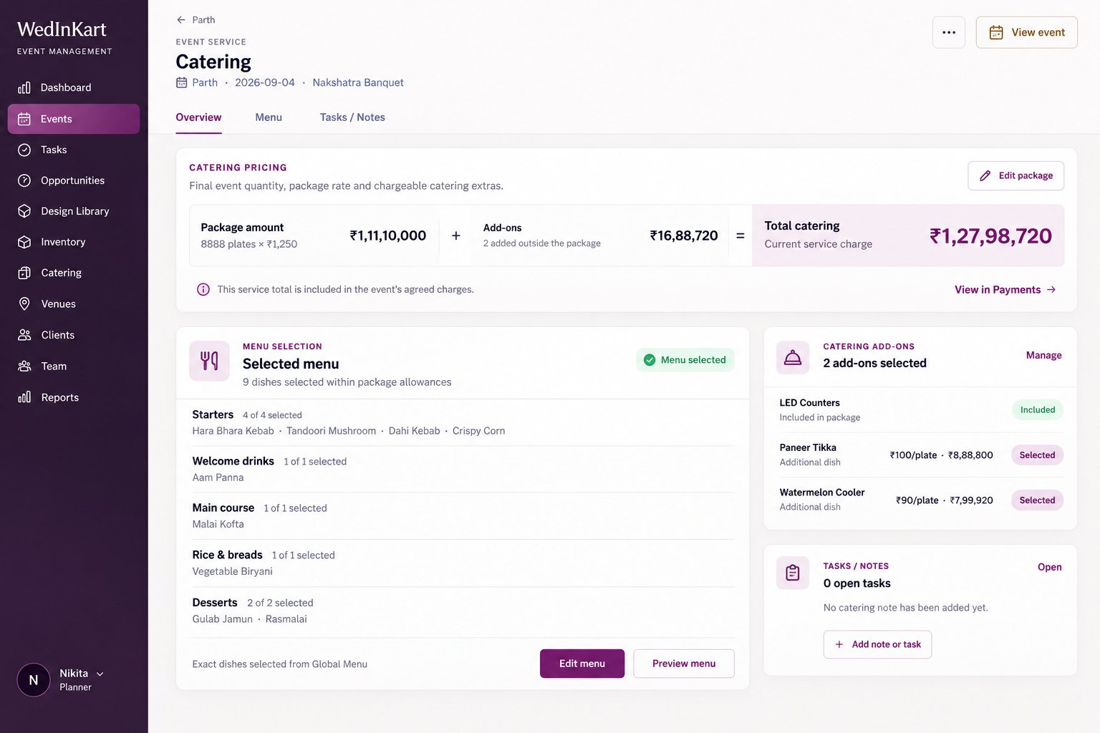Image resolution: width=1100 pixels, height=733 pixels.
Task: Click the info icon beside service total note
Action: point(203,289)
